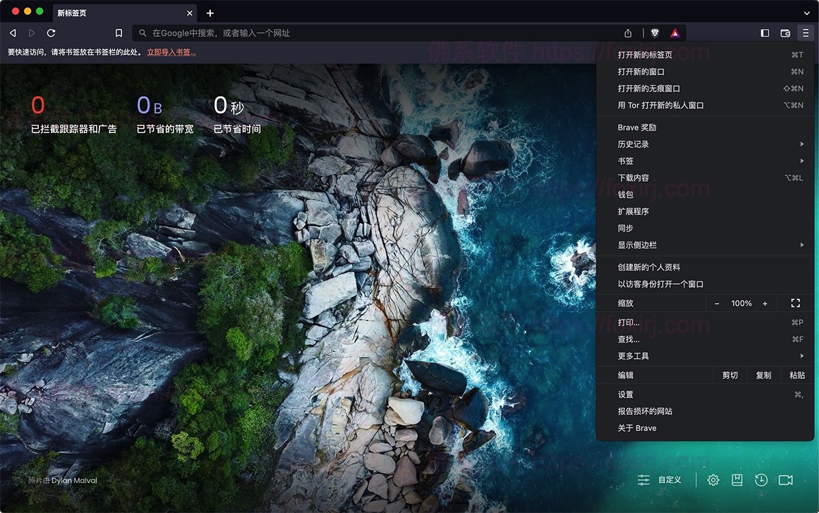Click the bookmark flag icon in toolbar
The width and height of the screenshot is (819, 513).
[x=118, y=32]
